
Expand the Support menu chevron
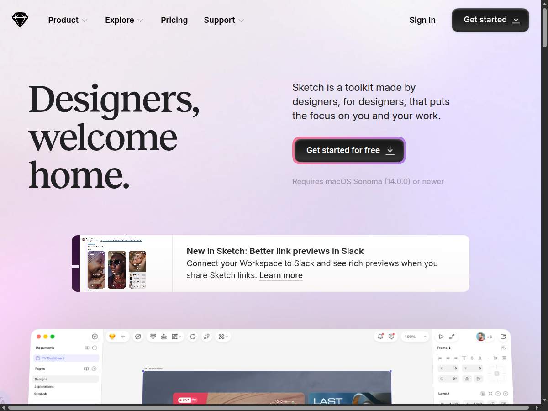point(241,20)
